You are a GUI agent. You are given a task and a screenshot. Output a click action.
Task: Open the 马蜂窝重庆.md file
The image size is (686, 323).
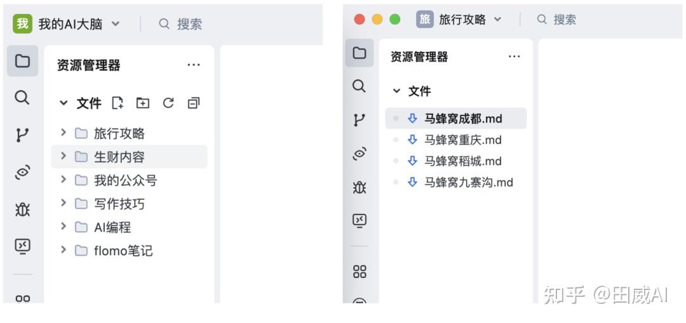(x=455, y=140)
